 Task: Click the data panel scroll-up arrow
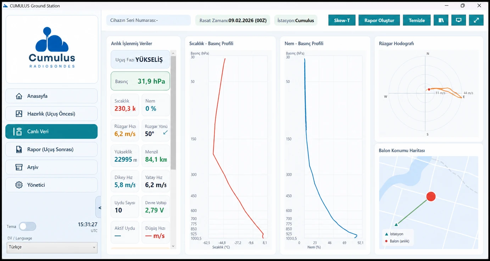click(x=173, y=53)
